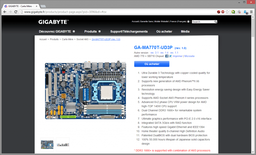Click the large motherboard product image
This screenshot has height=155, width=256.
(85, 90)
